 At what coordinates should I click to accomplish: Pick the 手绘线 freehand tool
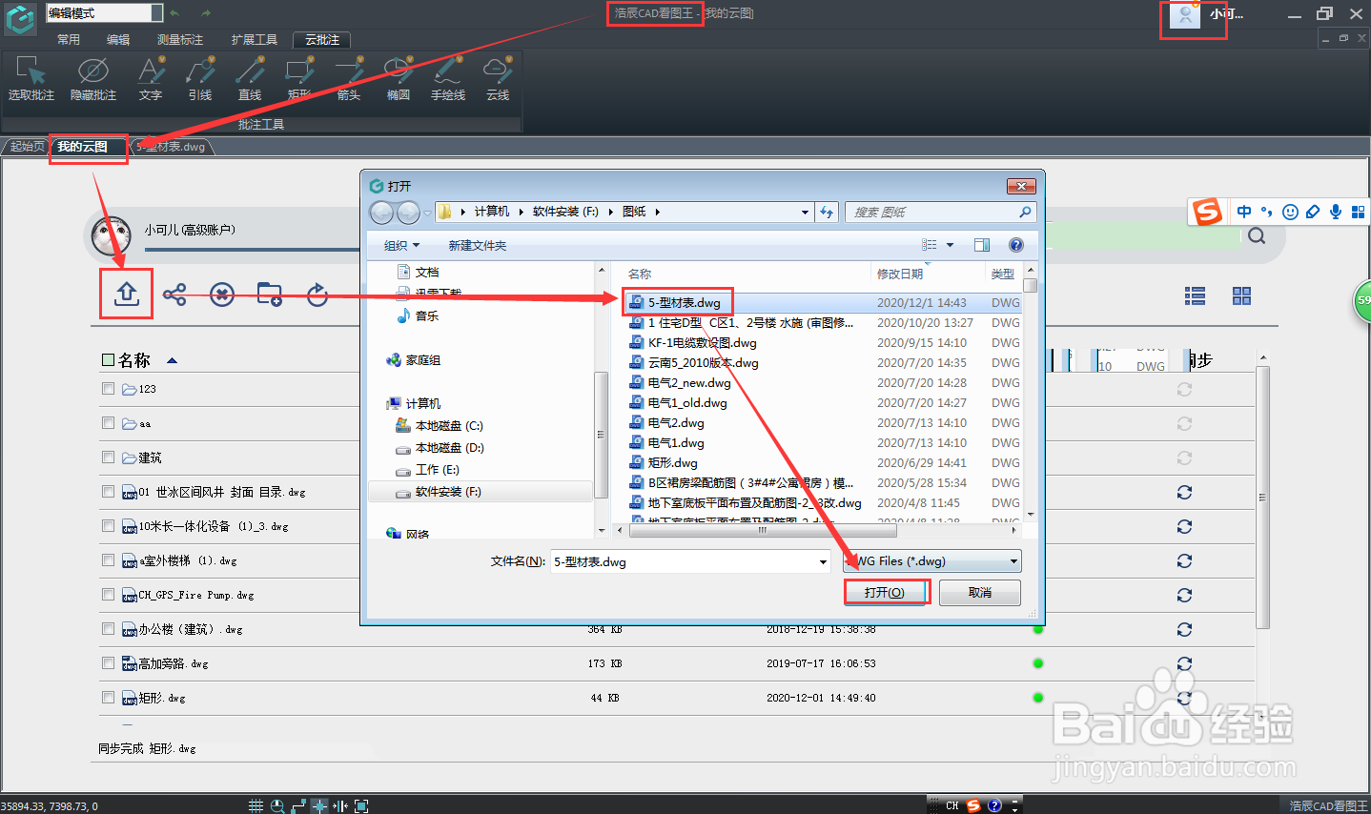(x=448, y=78)
